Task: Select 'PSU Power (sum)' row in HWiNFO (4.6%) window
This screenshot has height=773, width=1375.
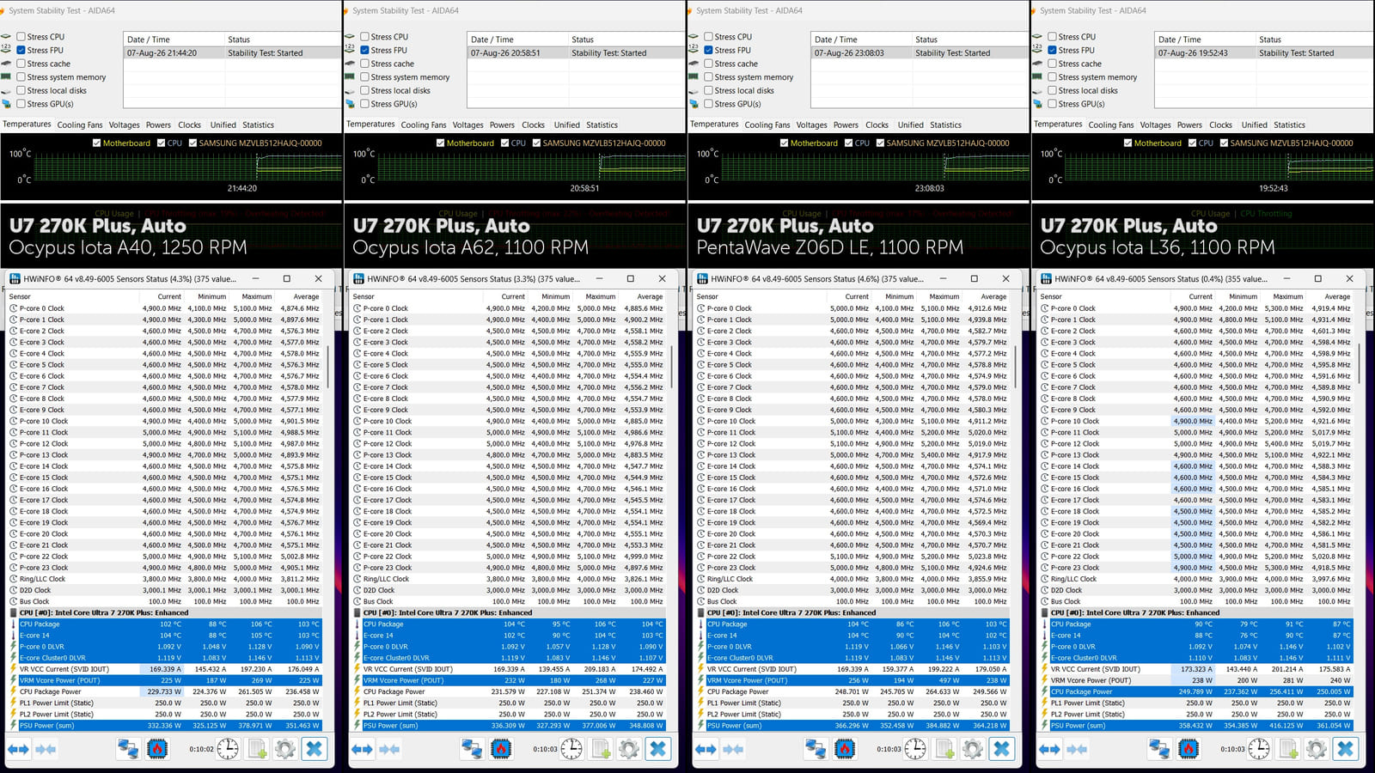Action: pyautogui.click(x=852, y=725)
